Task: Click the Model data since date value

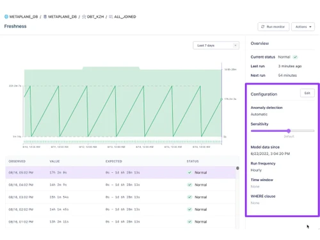Action: coord(270,154)
